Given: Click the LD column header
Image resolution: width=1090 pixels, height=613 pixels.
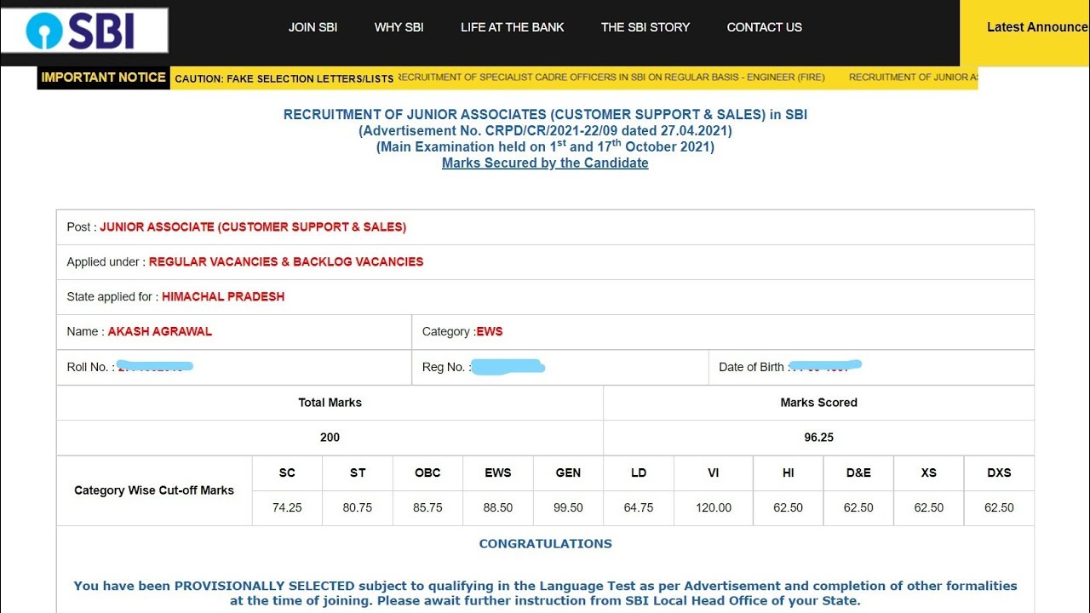Looking at the screenshot, I should (639, 473).
